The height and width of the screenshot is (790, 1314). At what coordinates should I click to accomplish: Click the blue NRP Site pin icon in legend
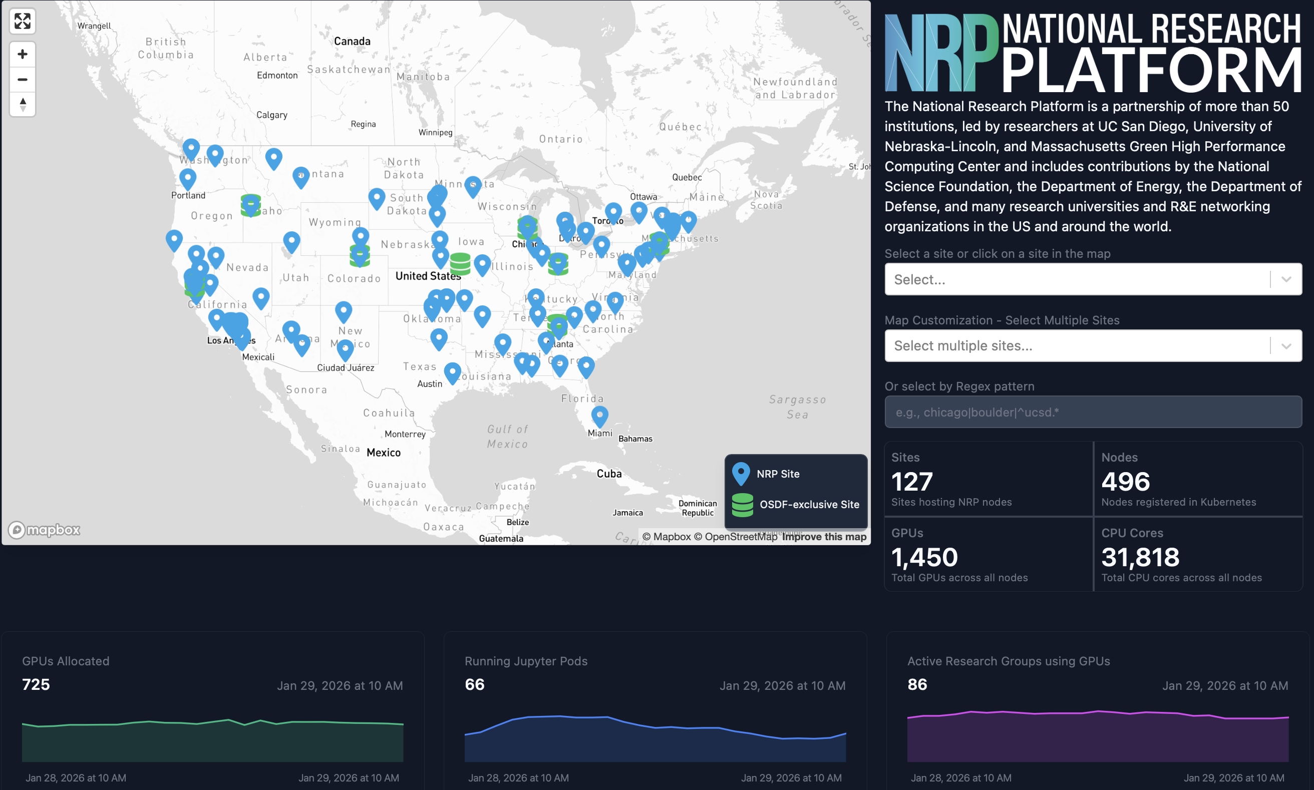pos(741,473)
